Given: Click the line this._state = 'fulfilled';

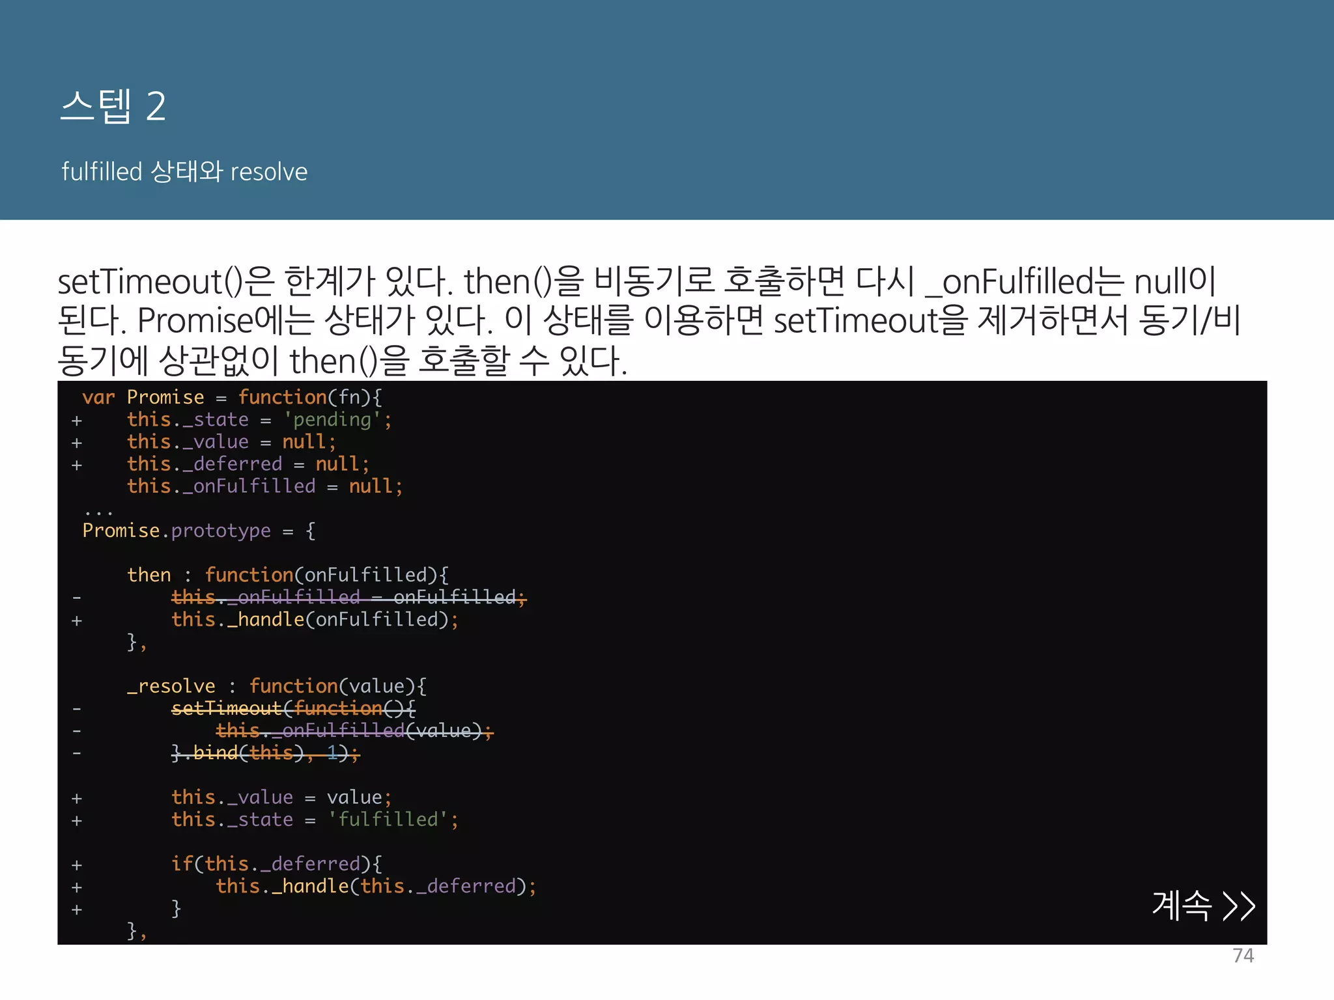Looking at the screenshot, I should [315, 820].
